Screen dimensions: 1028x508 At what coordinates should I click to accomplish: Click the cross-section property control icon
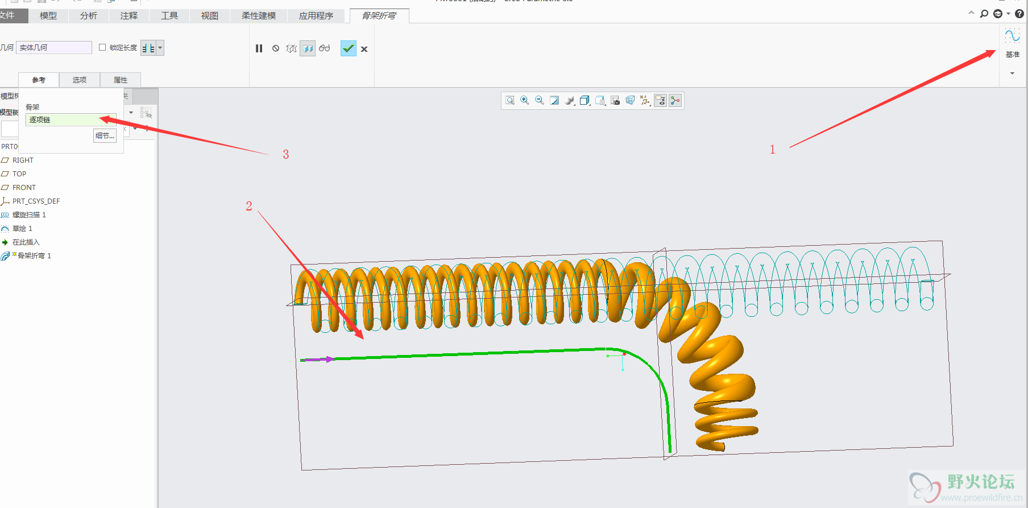[148, 48]
